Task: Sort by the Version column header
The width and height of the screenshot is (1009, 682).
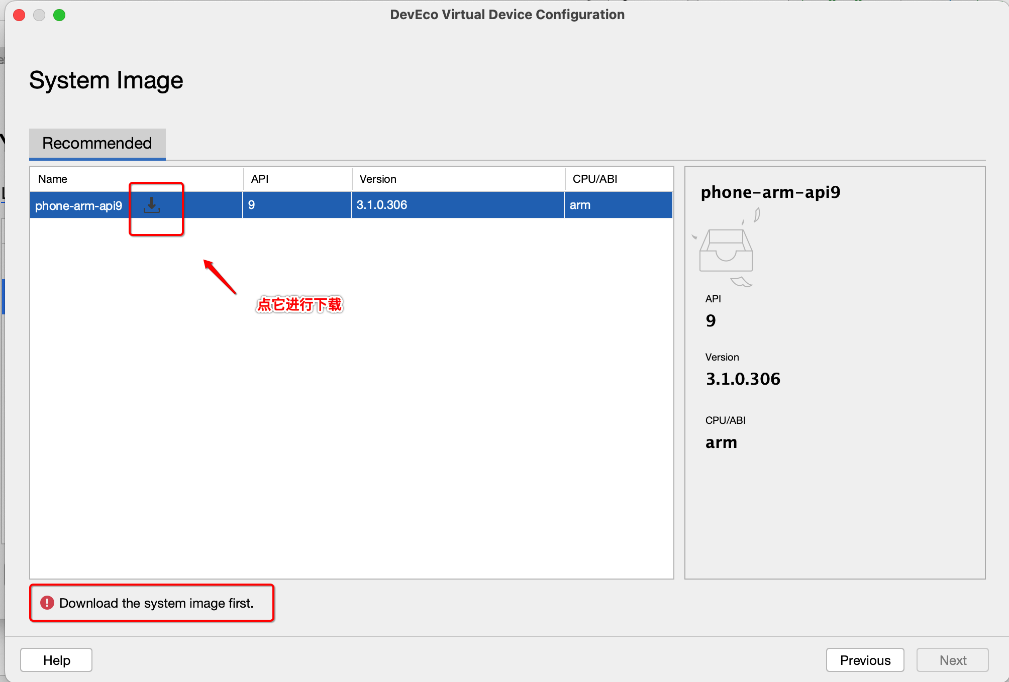Action: (x=458, y=179)
